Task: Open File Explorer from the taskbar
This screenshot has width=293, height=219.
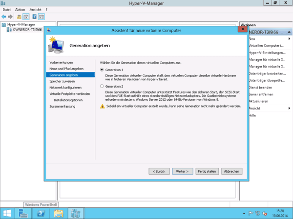Action: click(59, 214)
